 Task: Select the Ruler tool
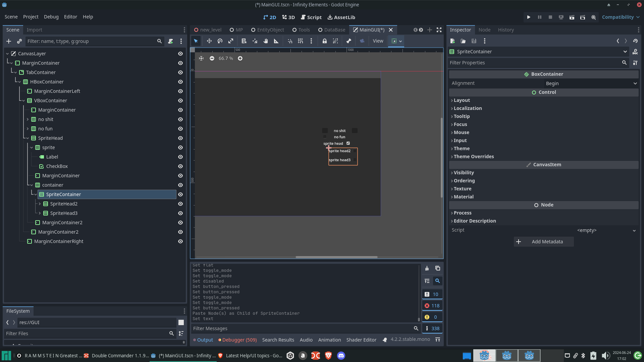276,41
